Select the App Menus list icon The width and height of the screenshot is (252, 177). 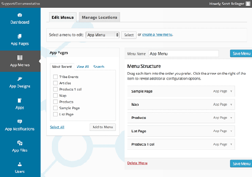pyautogui.click(x=20, y=58)
